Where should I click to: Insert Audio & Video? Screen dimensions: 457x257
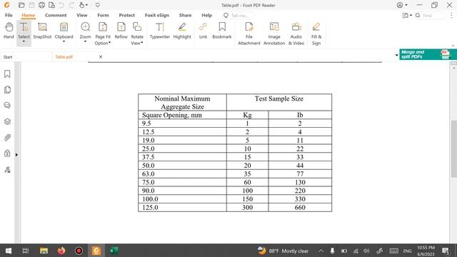tap(296, 34)
